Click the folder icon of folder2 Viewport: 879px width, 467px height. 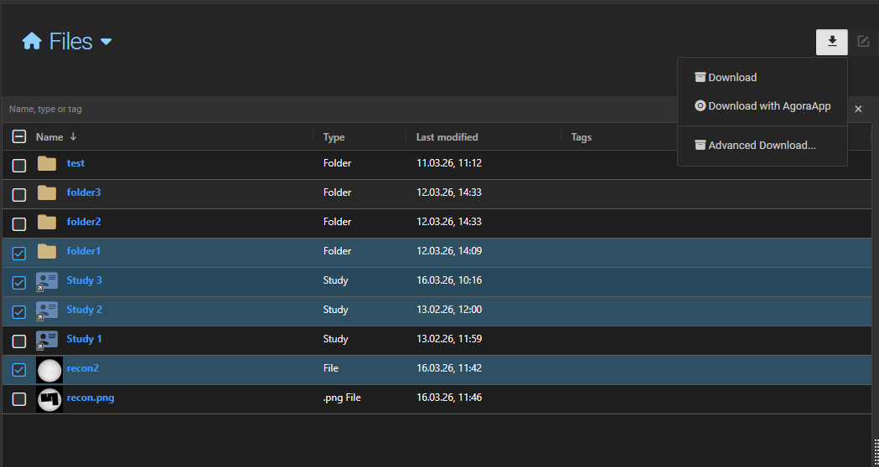point(47,223)
